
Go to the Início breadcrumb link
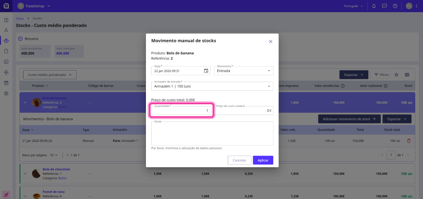(x=20, y=18)
